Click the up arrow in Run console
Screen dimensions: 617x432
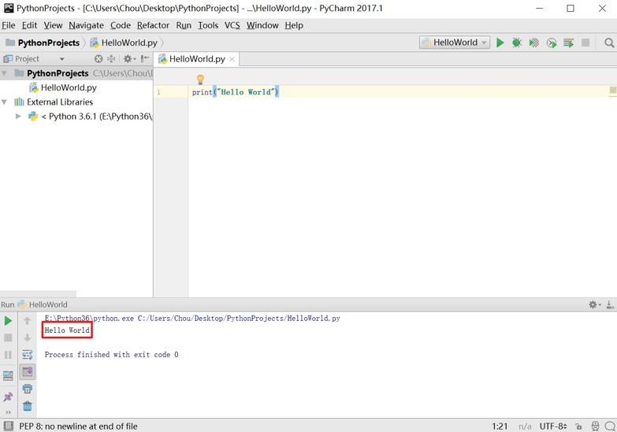click(x=27, y=321)
